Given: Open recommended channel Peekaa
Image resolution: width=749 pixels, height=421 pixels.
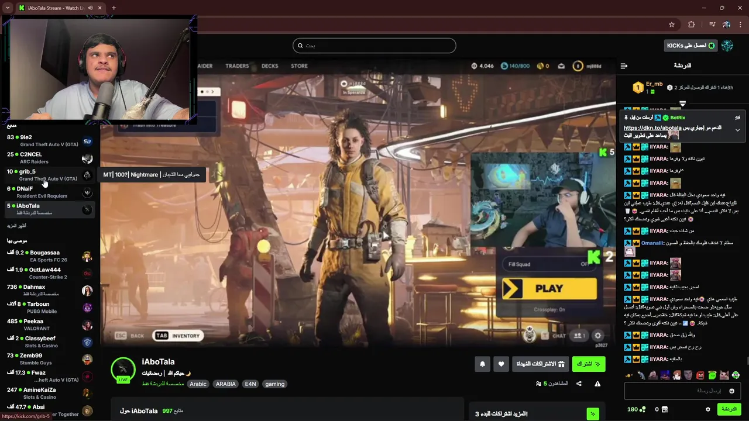Looking at the screenshot, I should [x=50, y=325].
